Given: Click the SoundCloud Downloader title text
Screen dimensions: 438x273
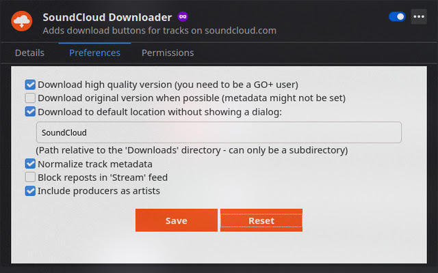Looking at the screenshot, I should (x=106, y=16).
